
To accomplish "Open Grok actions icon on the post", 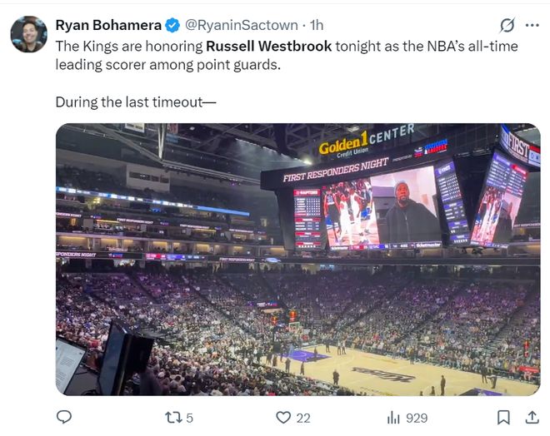I will (x=506, y=25).
